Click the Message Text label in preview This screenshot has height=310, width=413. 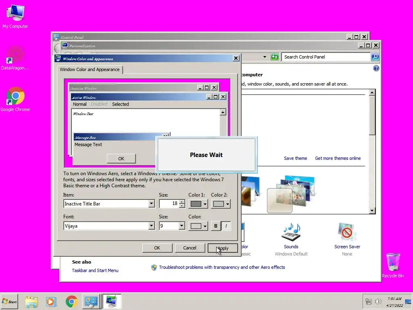[88, 145]
